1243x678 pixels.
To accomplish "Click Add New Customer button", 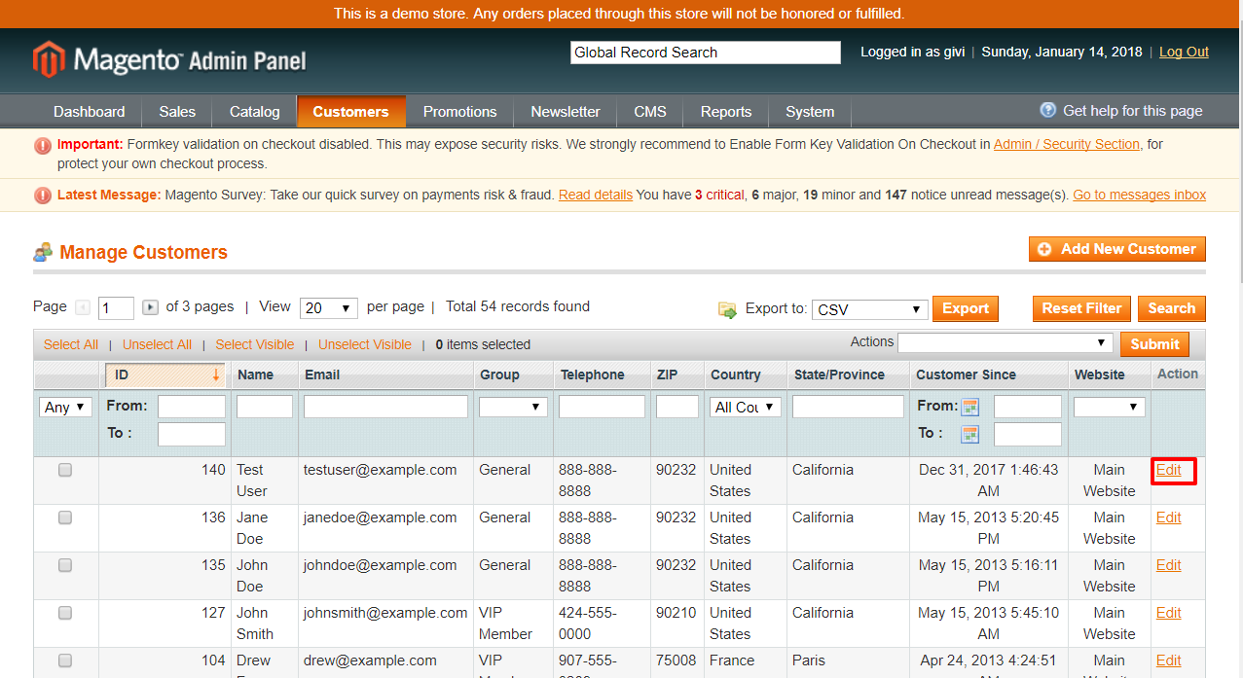I will [1117, 249].
